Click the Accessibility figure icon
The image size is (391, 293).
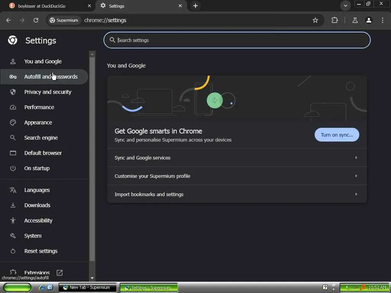(x=13, y=221)
